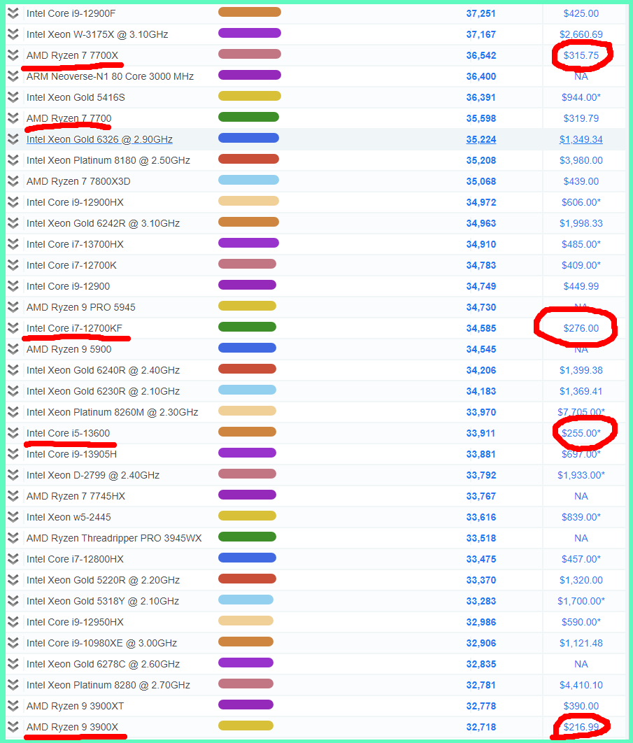
Task: Expand the Intel Core i5-13600 row chevron
Action: [13, 433]
